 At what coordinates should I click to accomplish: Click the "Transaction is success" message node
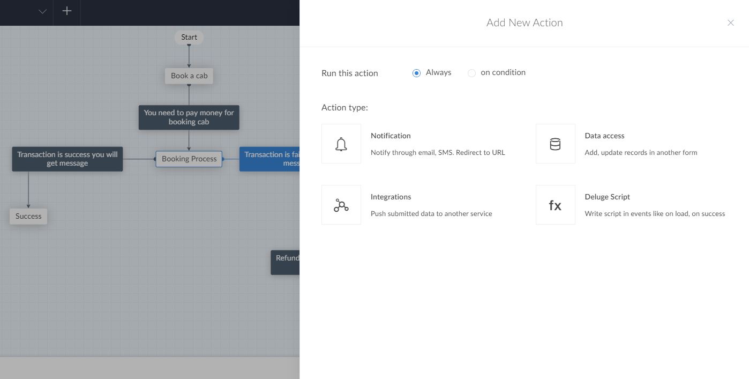click(x=66, y=159)
